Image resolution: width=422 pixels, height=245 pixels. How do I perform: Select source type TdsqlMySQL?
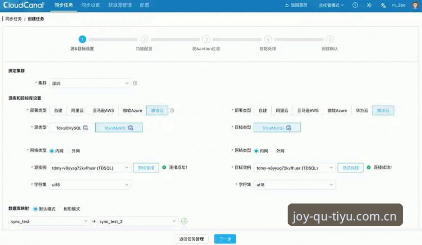point(119,128)
